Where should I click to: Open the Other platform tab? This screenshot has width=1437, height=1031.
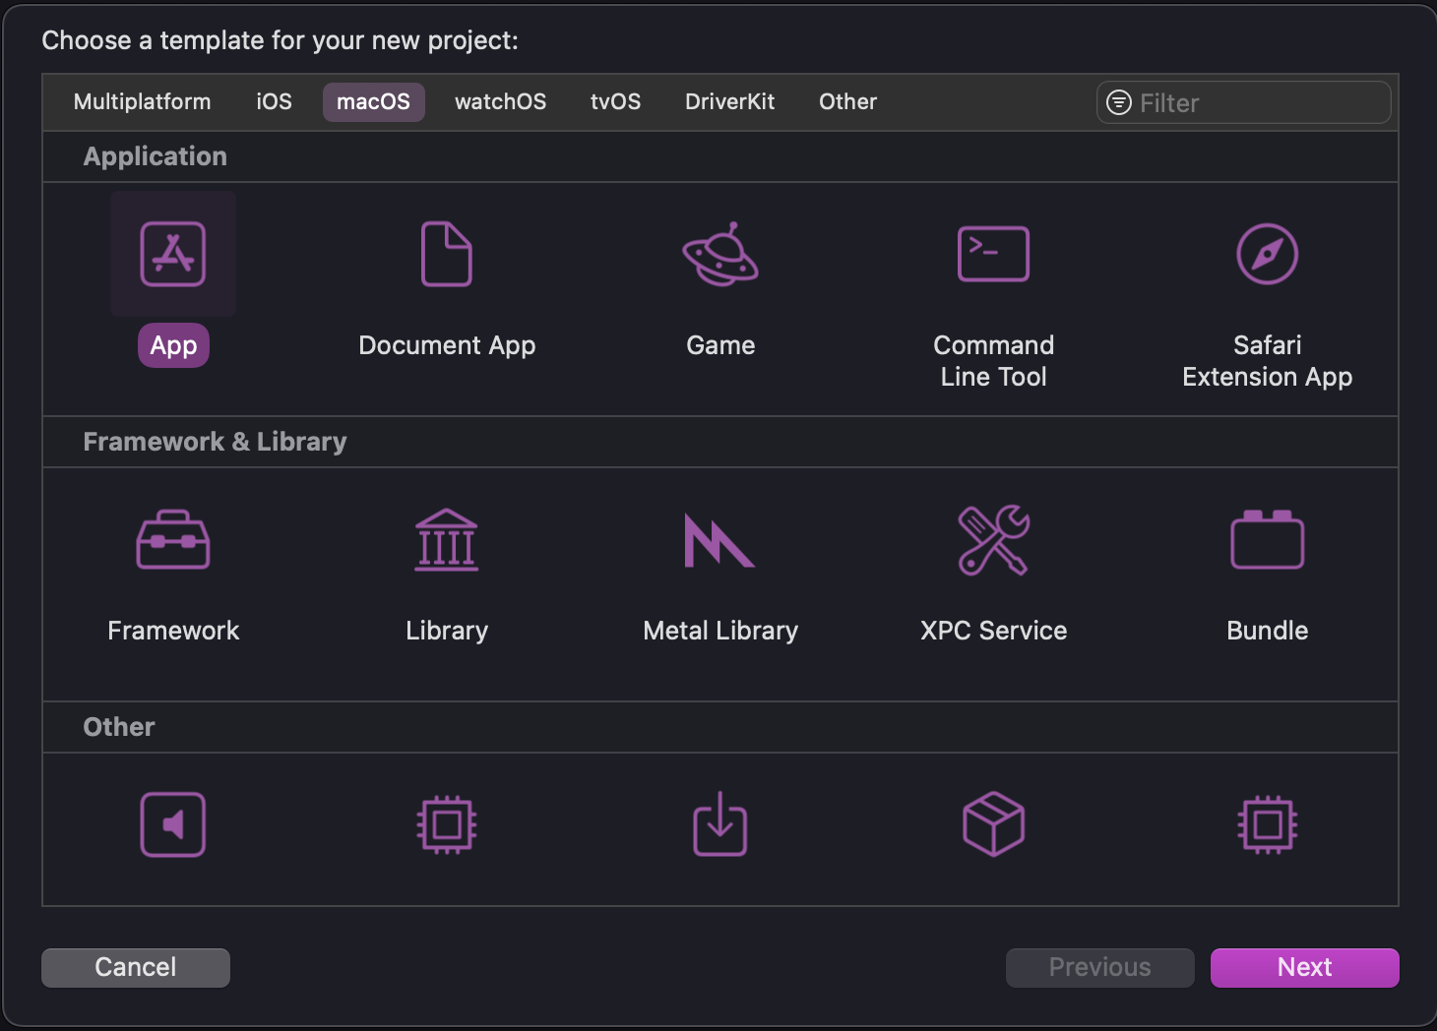click(x=848, y=102)
